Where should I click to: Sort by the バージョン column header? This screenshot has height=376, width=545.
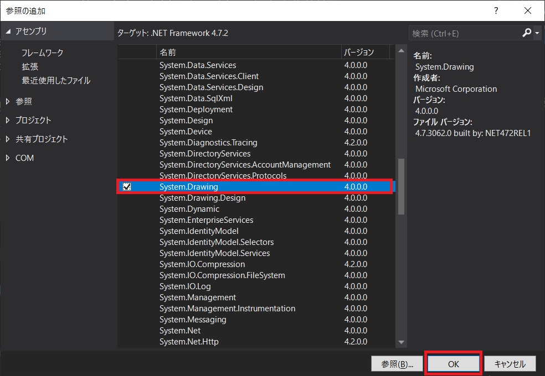tap(366, 53)
